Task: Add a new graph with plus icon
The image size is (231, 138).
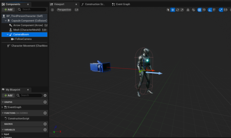Action: pos(45,102)
